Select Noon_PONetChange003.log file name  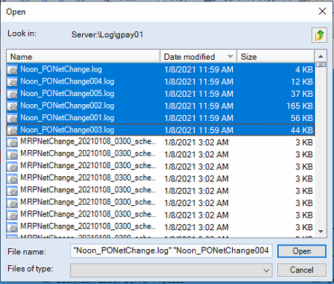pyautogui.click(x=67, y=130)
